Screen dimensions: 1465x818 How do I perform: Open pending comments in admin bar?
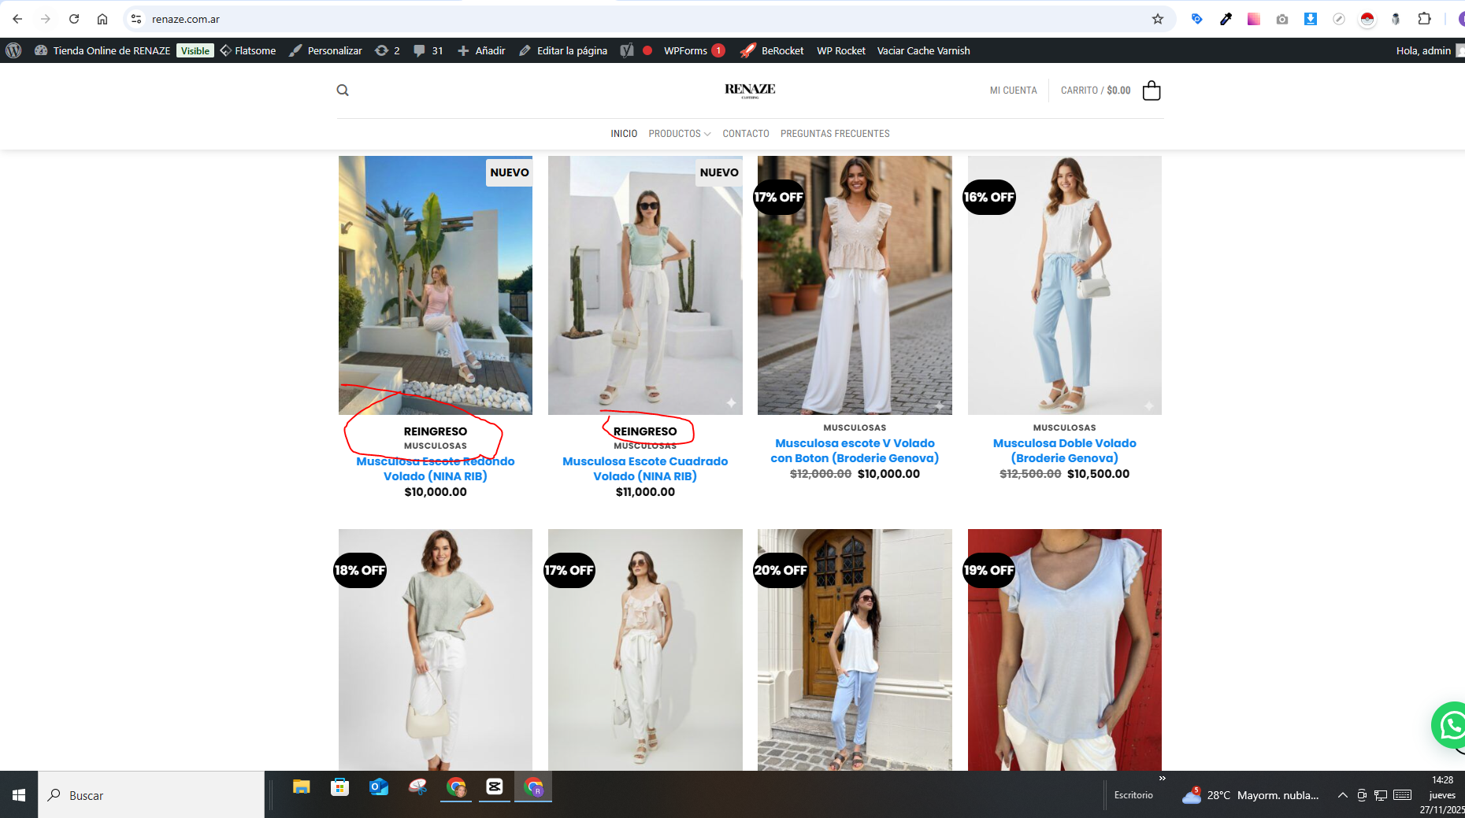(428, 50)
